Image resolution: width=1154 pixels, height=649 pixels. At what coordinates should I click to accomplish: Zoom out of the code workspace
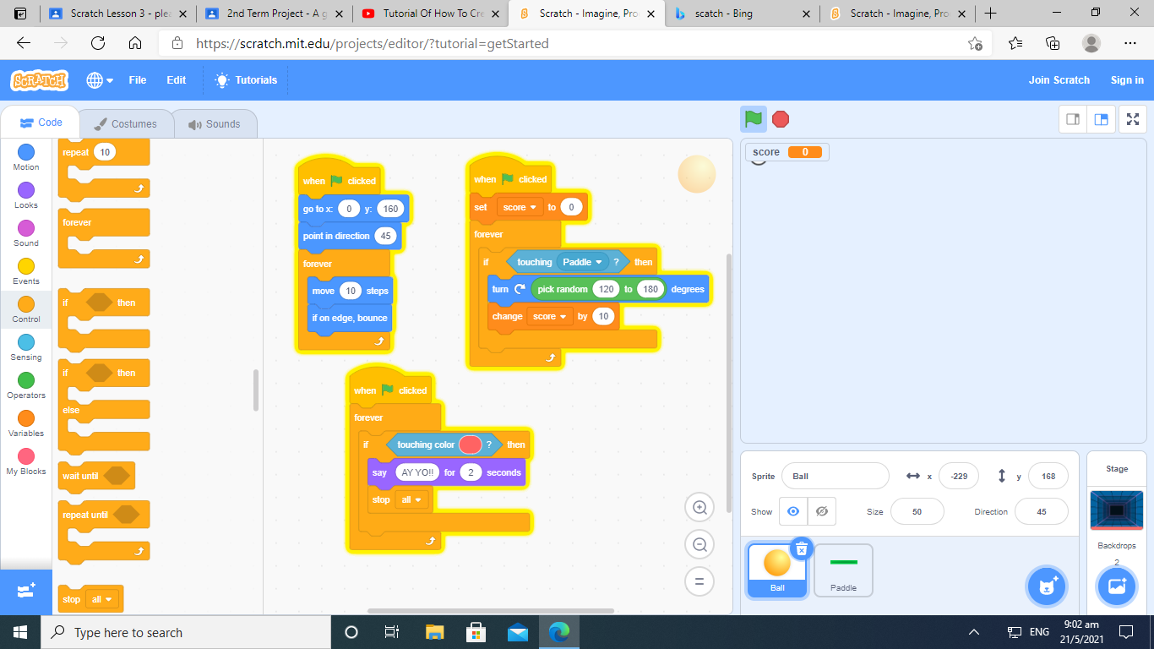pyautogui.click(x=699, y=545)
